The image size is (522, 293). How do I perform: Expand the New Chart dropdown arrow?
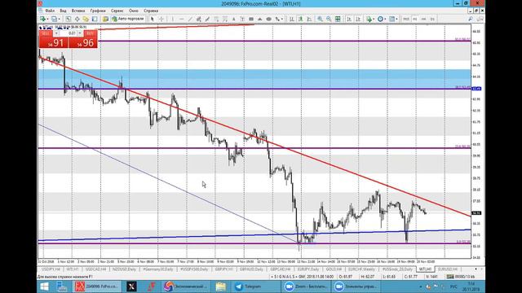coord(47,19)
